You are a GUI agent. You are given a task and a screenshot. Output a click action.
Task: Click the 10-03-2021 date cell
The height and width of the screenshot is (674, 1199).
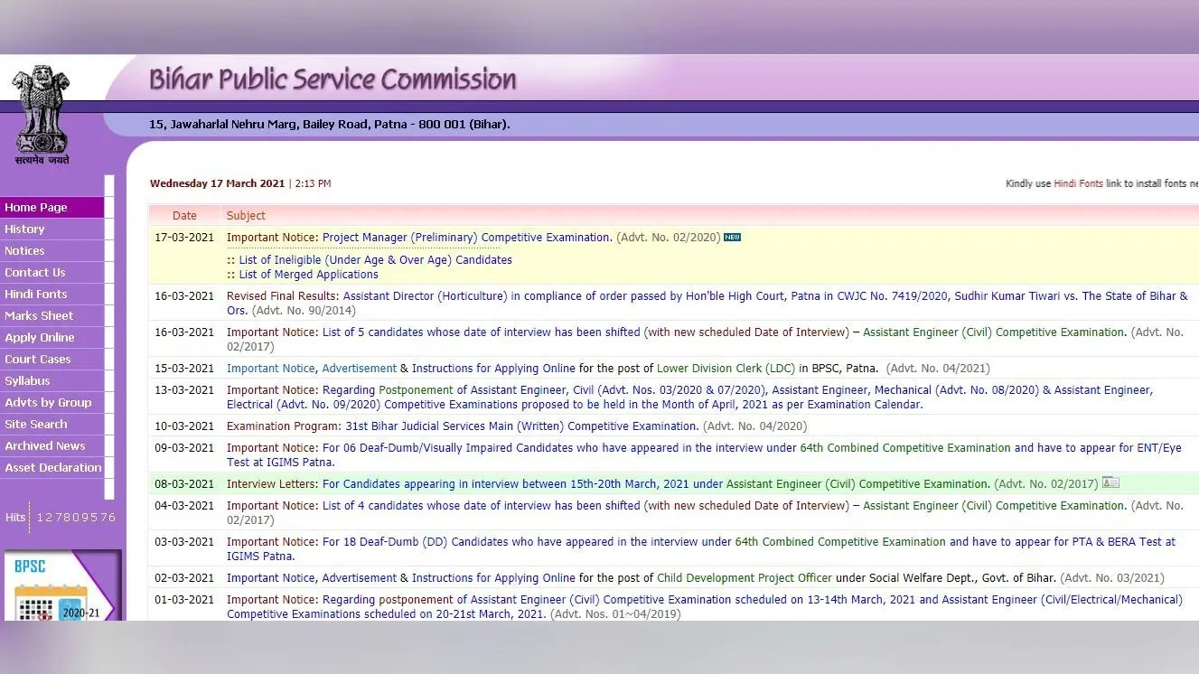click(x=184, y=426)
